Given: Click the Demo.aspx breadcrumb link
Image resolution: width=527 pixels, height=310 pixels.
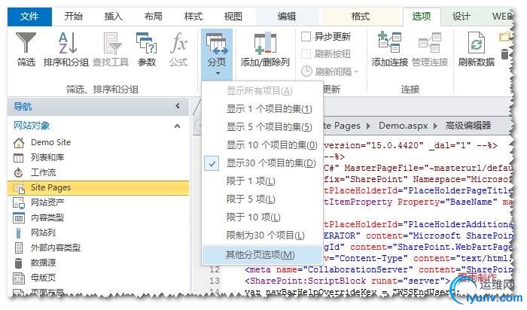Looking at the screenshot, I should click(403, 126).
